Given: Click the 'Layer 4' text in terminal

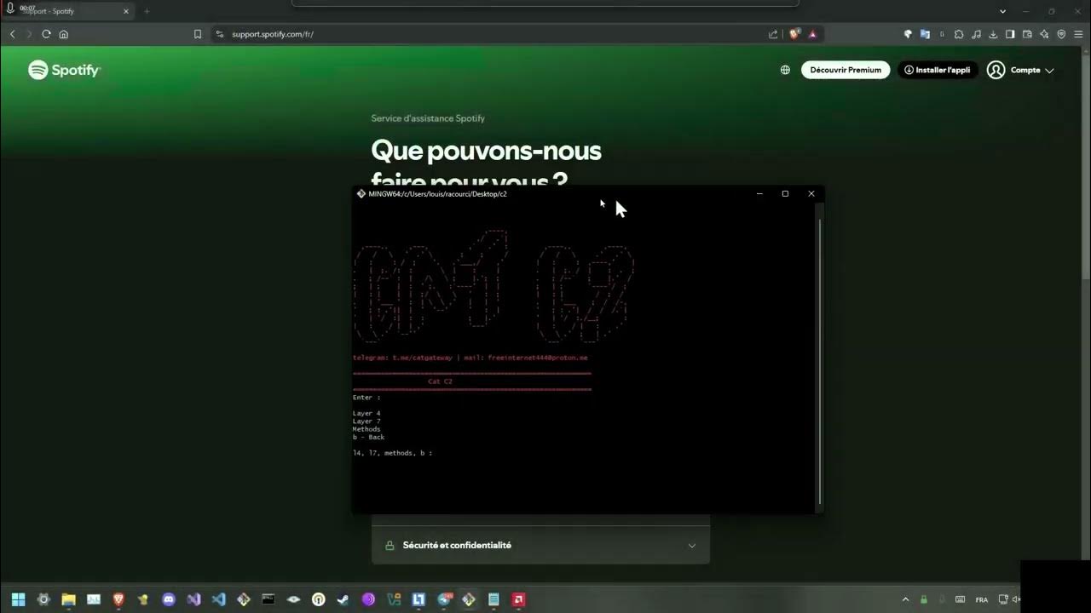Looking at the screenshot, I should (x=367, y=413).
